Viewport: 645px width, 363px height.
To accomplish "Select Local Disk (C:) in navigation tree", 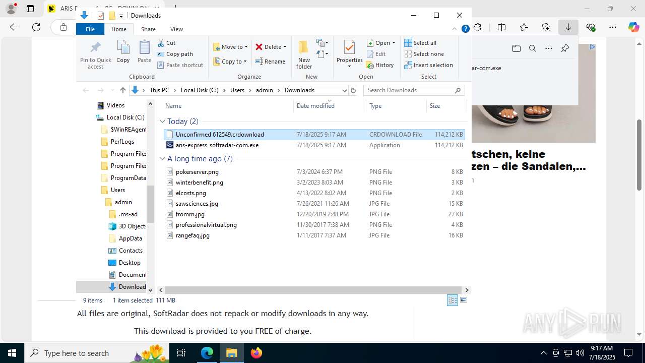I will 125,117.
